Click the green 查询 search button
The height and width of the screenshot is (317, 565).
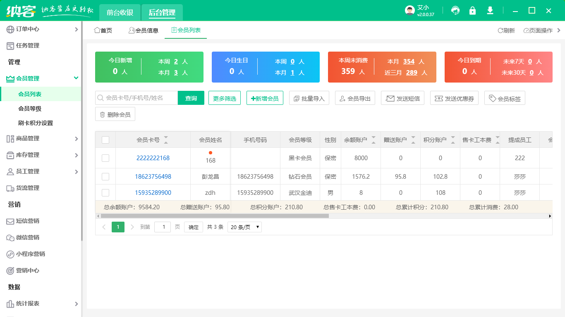pos(191,98)
